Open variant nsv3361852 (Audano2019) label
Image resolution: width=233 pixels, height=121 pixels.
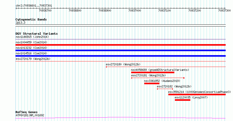pos(162,81)
